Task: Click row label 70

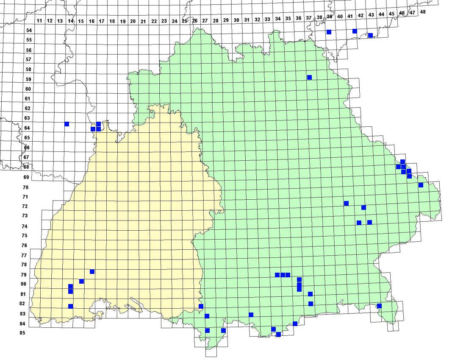Action: click(25, 187)
